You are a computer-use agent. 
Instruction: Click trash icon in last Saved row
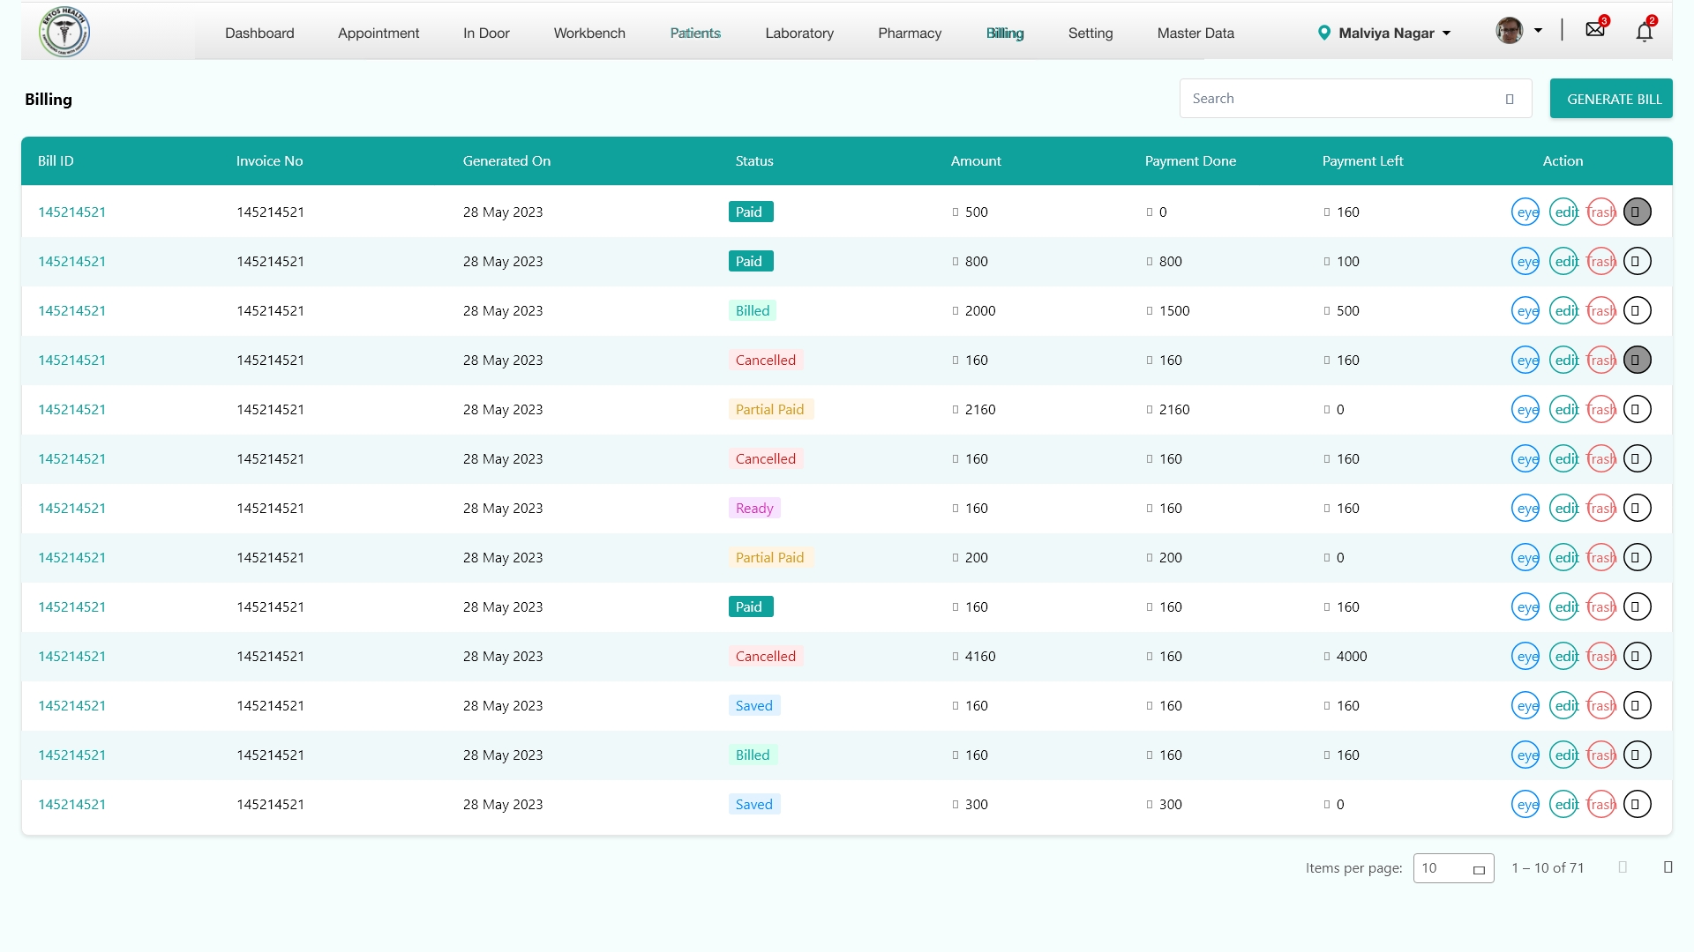(1601, 805)
